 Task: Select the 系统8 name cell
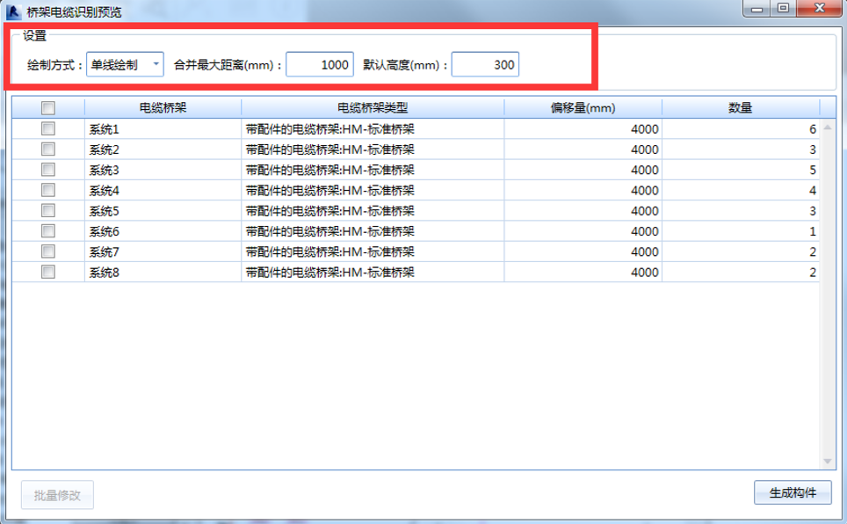163,273
